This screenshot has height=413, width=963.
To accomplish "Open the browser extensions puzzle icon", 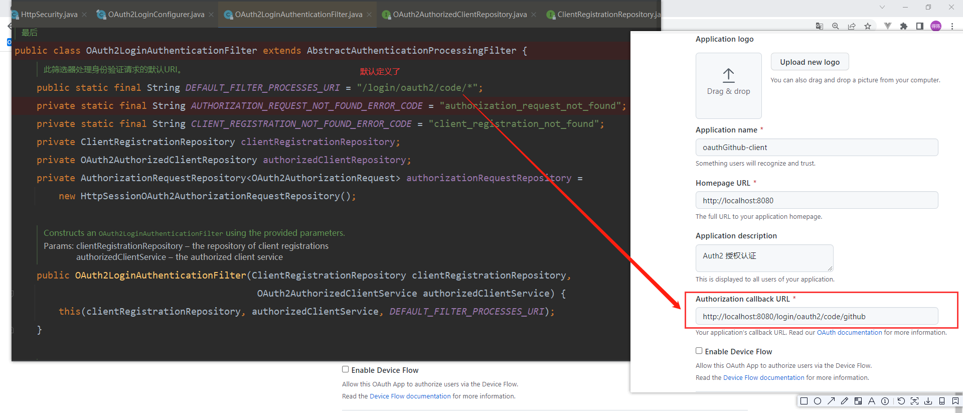I will click(x=904, y=26).
